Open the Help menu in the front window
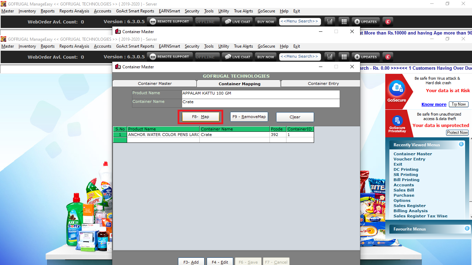472x265 pixels. (284, 46)
